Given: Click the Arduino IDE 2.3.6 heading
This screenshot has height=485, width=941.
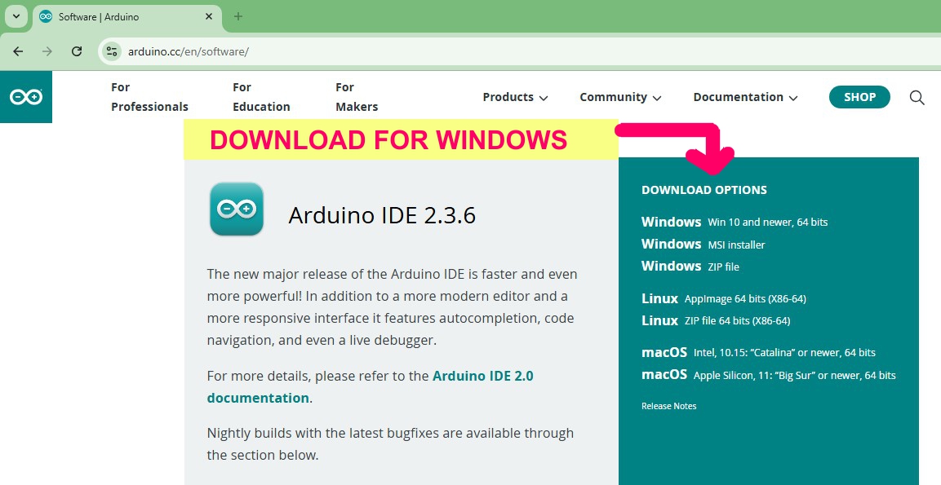Looking at the screenshot, I should click(x=382, y=214).
